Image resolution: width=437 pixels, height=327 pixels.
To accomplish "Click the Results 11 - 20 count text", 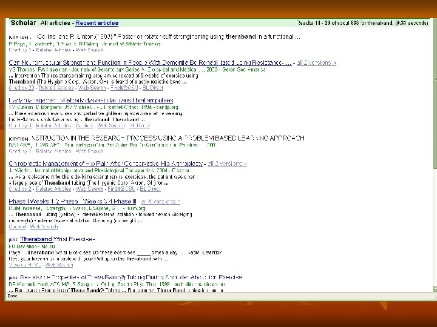I will (x=362, y=23).
